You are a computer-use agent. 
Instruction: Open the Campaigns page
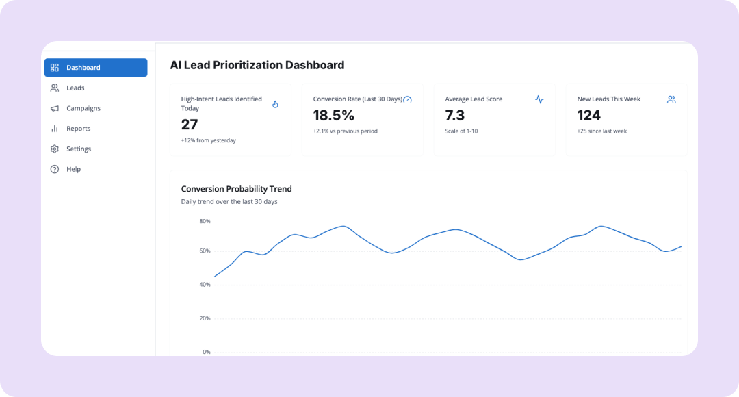click(83, 108)
